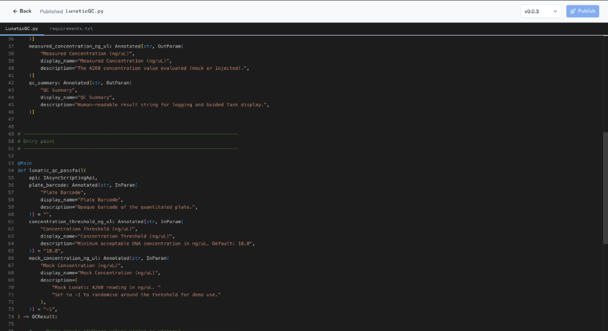Viewport: 608px width, 331px height.
Task: Click the ')] = "-1",' default value line
Action: click(43, 309)
